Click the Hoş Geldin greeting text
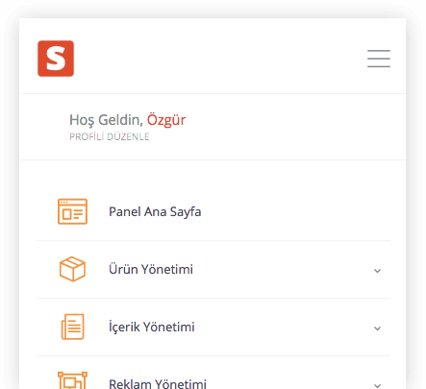Image resolution: width=426 pixels, height=389 pixels. coord(106,120)
